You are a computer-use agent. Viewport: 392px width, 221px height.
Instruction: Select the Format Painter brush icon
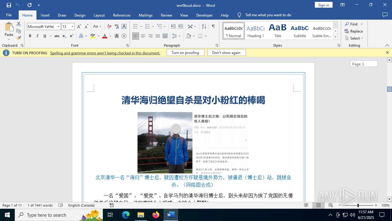19,38
